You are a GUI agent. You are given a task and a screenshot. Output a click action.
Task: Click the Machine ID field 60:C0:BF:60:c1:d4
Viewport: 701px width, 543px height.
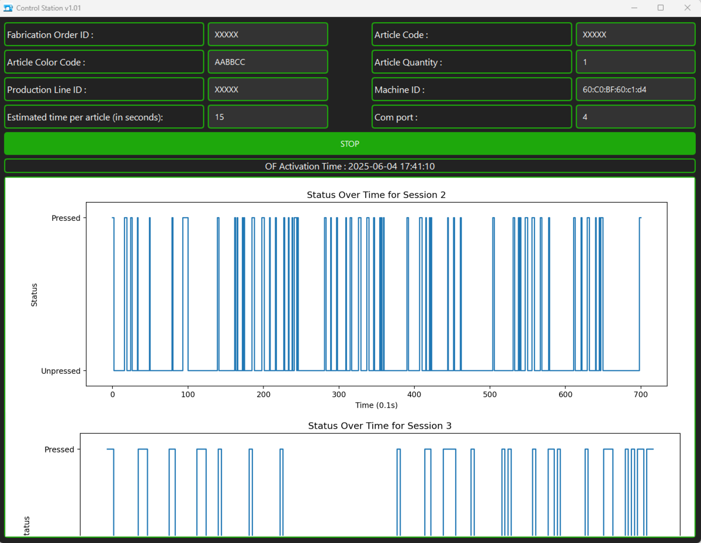pos(636,89)
